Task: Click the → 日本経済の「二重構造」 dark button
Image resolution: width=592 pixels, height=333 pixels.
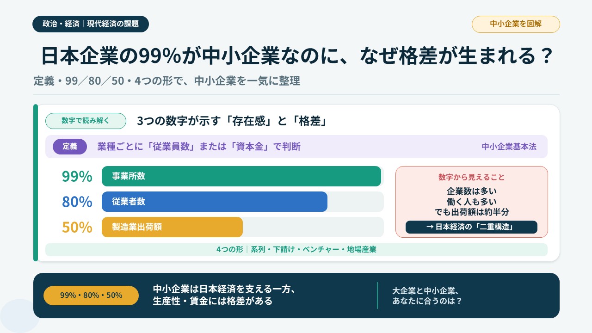Action: click(471, 227)
